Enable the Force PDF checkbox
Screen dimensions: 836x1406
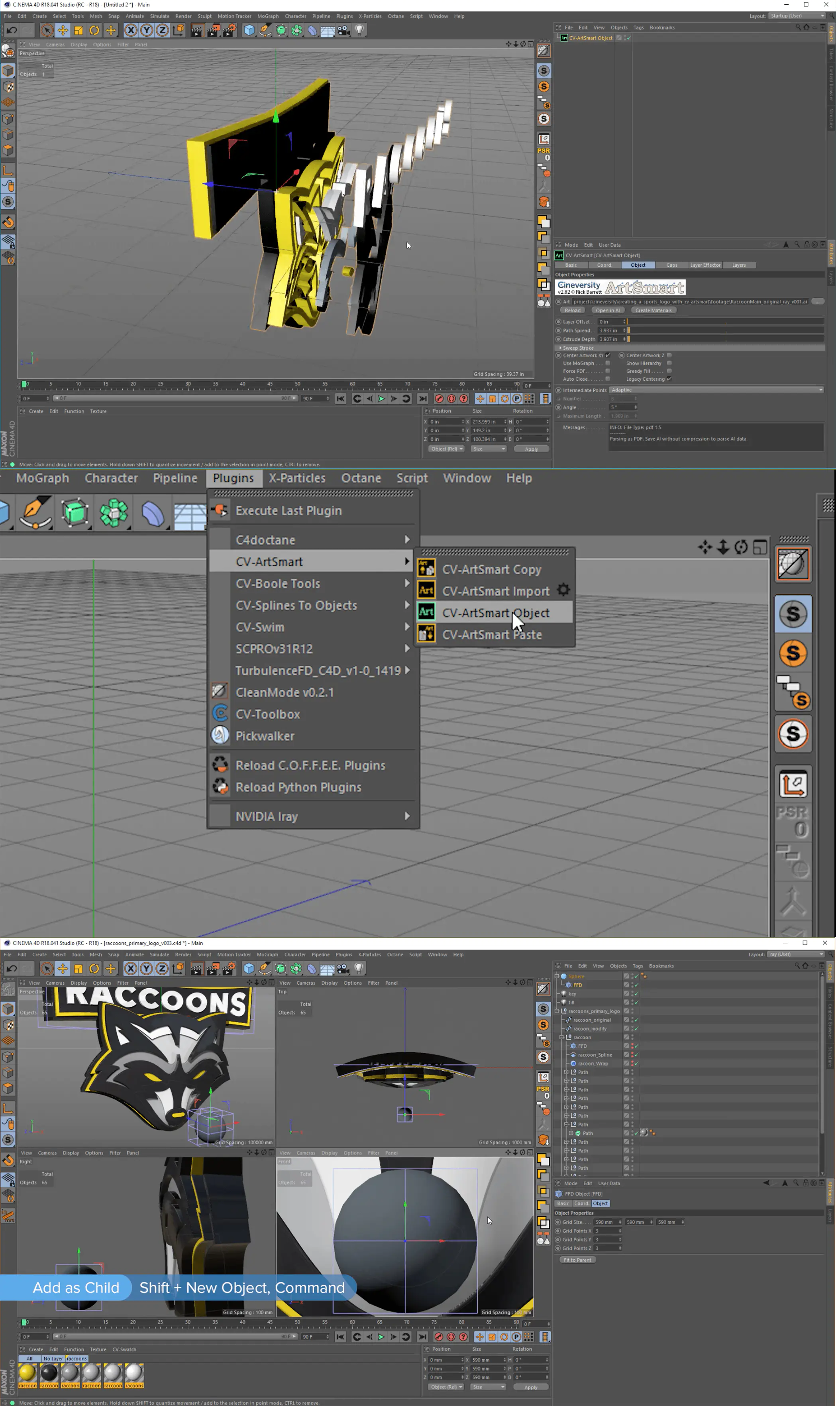pyautogui.click(x=608, y=371)
